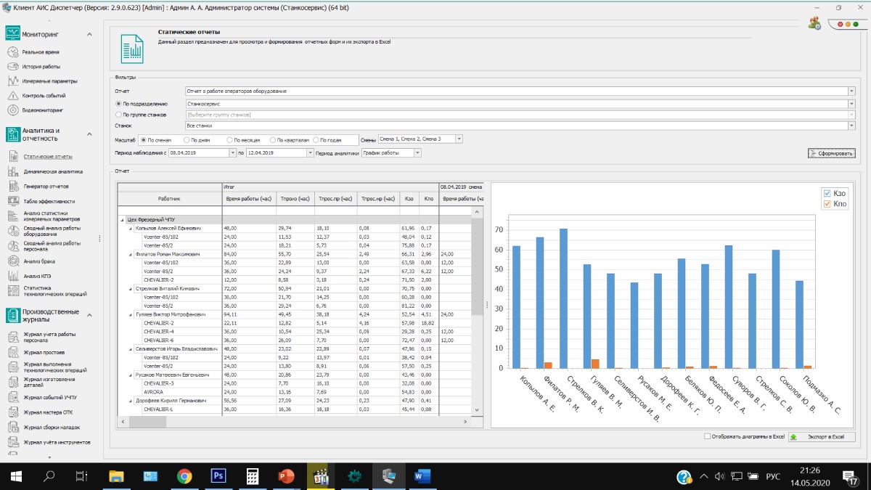Viewport: 871px width, 490px height.
Task: Collapse the Филатов Роман Максимович row
Action: pos(131,255)
